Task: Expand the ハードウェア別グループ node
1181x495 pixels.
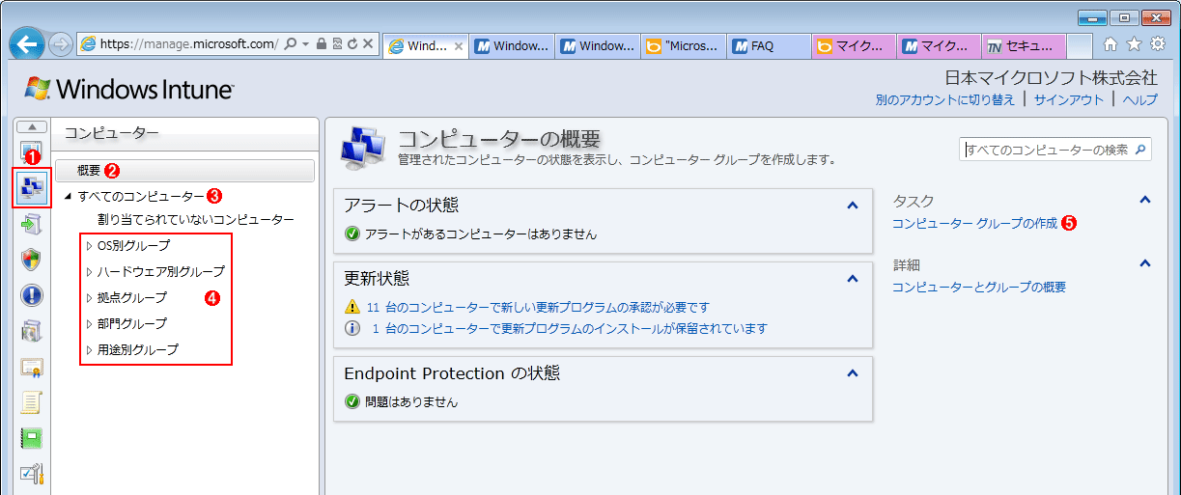Action: click(x=89, y=272)
